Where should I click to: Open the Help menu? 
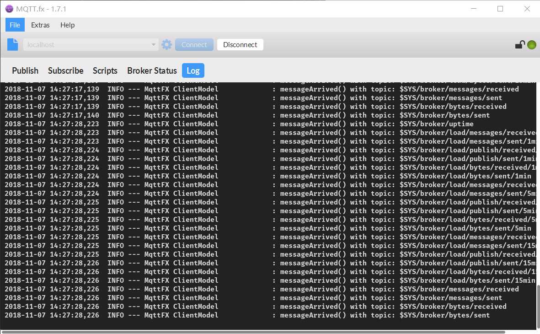[x=68, y=25]
